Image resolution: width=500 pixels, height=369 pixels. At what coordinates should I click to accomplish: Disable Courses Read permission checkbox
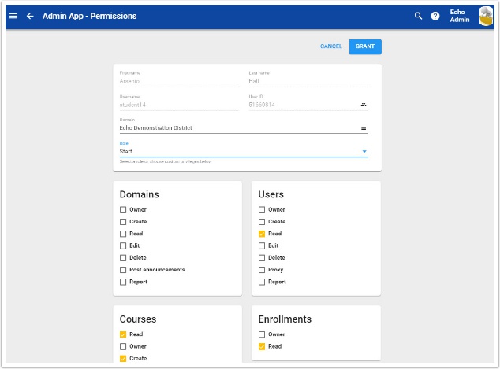123,334
